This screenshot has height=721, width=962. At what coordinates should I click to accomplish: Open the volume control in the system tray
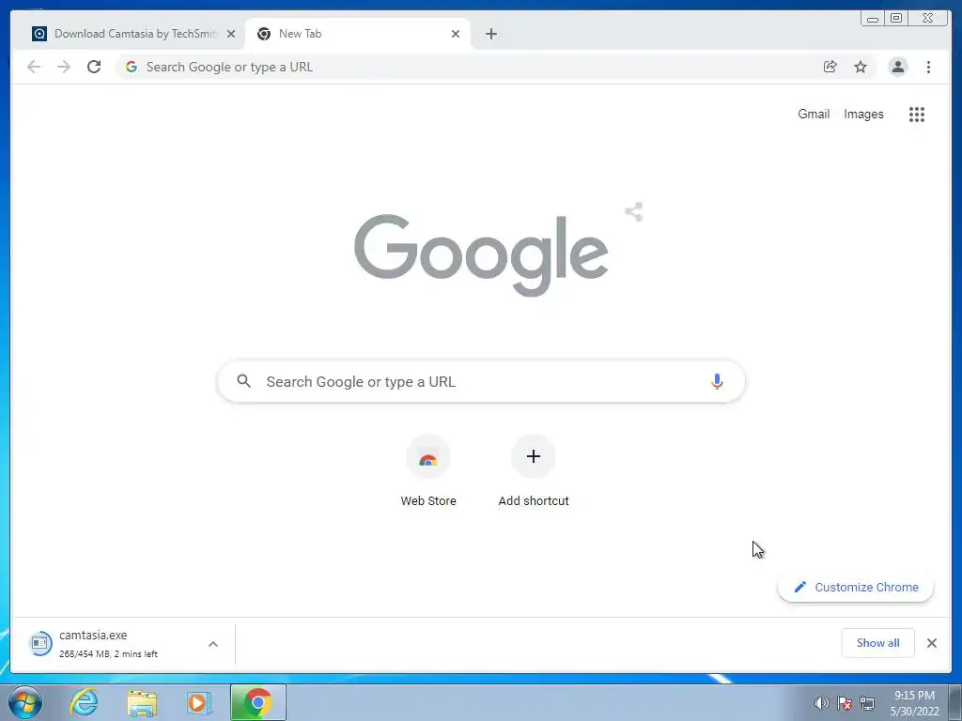click(x=821, y=703)
